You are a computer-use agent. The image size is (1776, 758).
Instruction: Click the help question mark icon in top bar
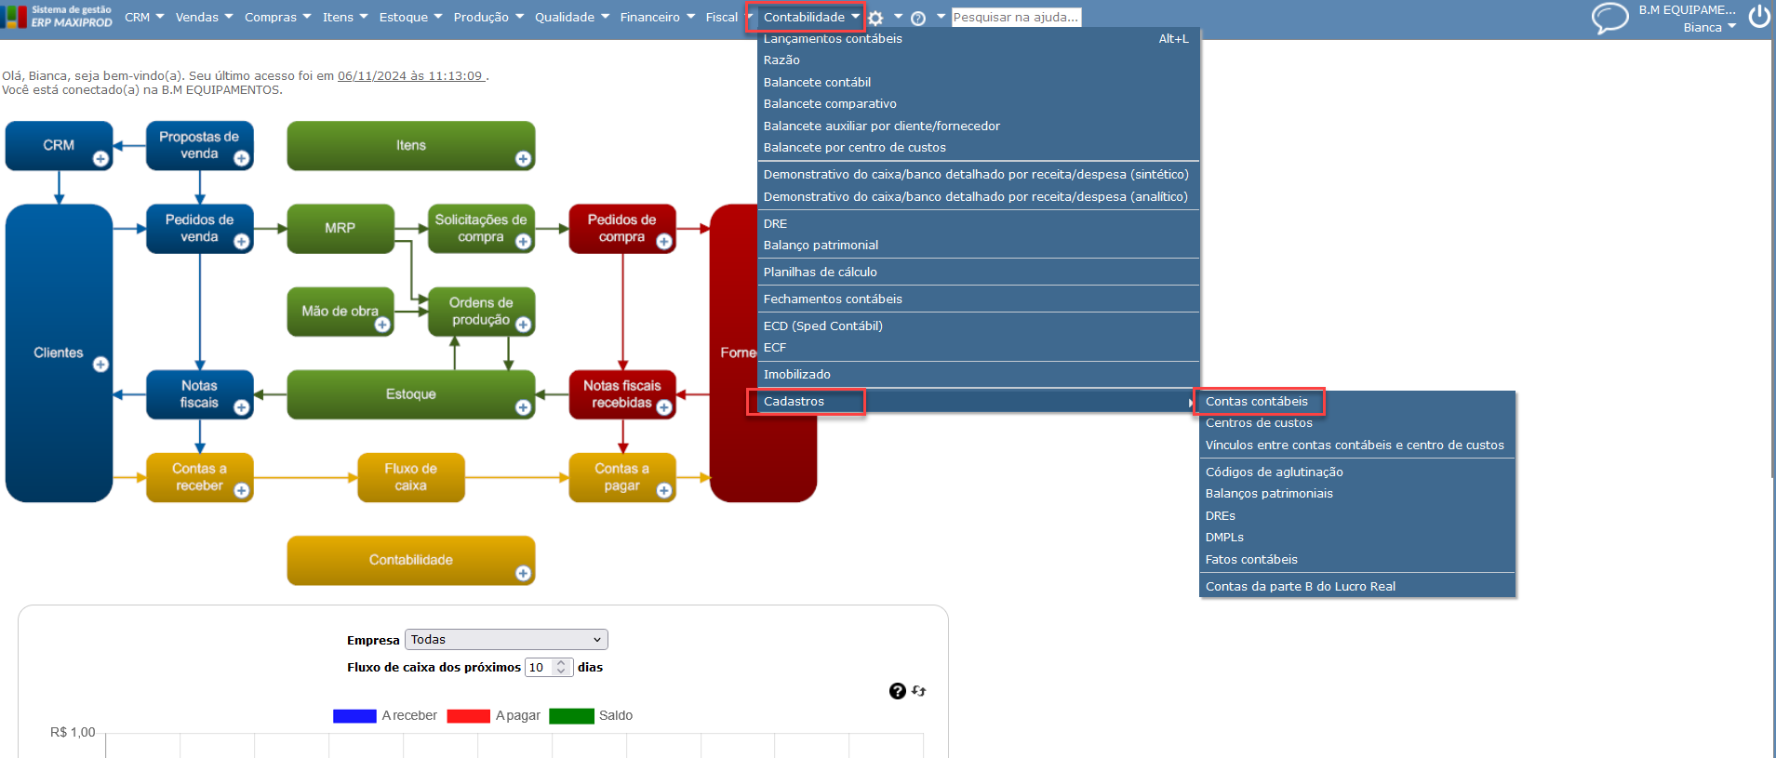tap(918, 18)
